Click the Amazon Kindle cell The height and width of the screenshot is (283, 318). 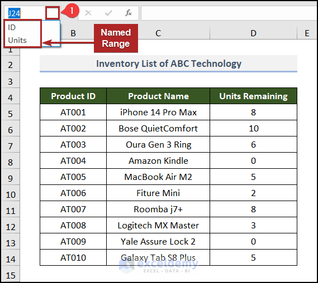click(x=158, y=160)
